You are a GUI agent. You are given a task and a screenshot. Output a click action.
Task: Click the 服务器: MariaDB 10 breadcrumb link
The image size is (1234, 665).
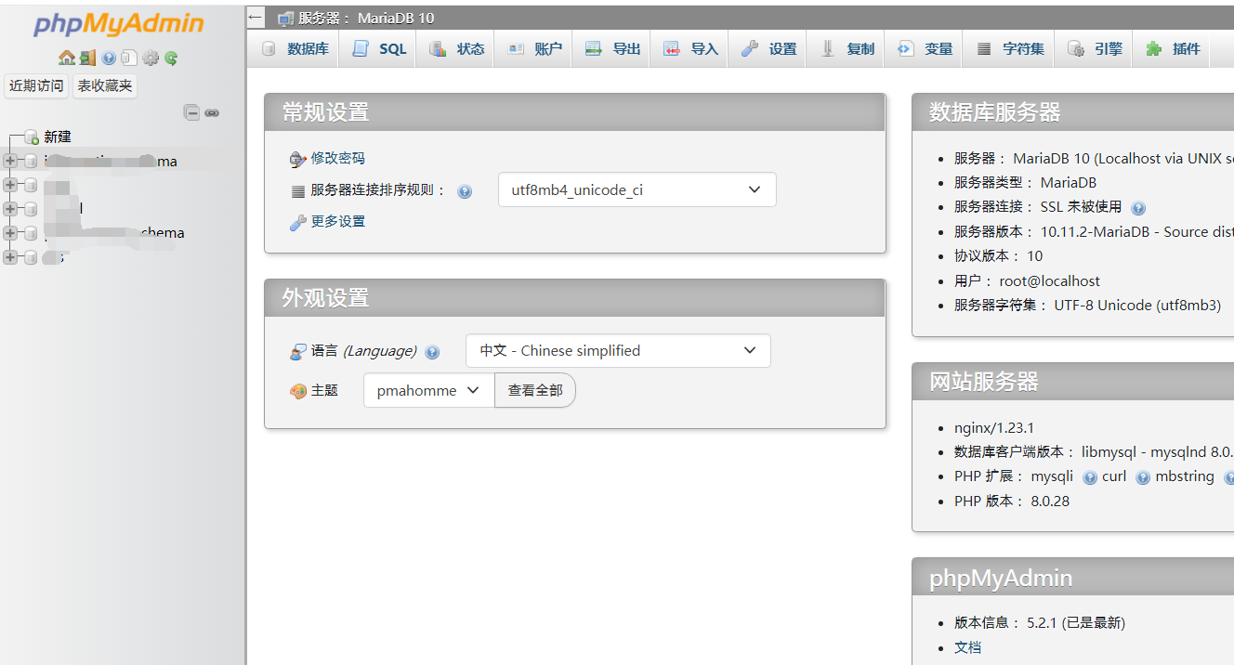[366, 18]
